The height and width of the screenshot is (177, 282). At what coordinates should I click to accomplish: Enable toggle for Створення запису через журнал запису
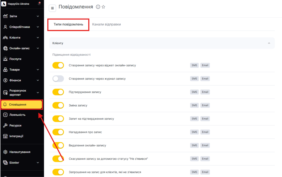(58, 79)
